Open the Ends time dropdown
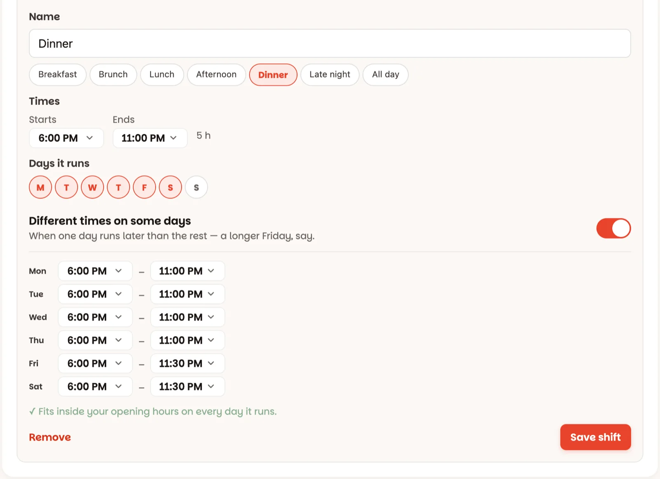660x479 pixels. [x=150, y=138]
